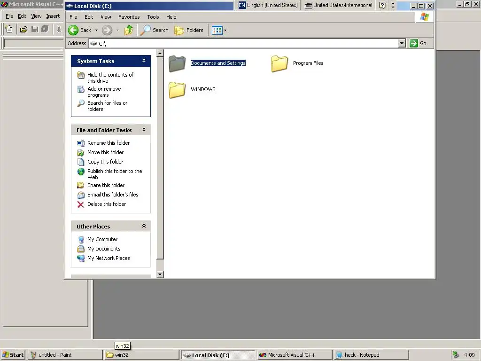Open Explorer's Help menu
The width and height of the screenshot is (481, 361).
click(171, 17)
